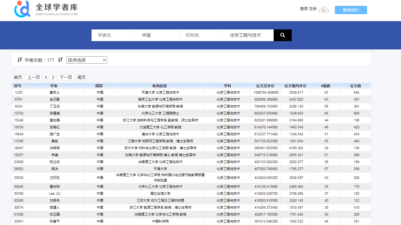Go to page 2 of results
401x225 pixels.
coord(53,77)
